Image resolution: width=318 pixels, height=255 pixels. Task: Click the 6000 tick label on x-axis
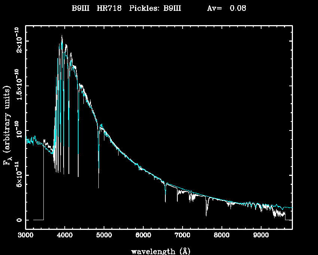(143, 235)
